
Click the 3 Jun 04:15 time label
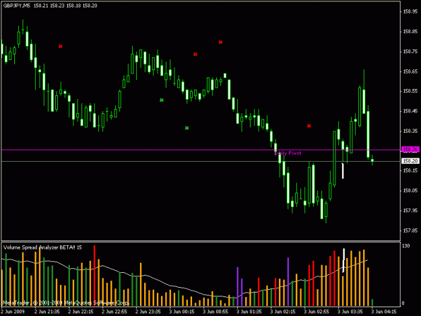pyautogui.click(x=384, y=312)
